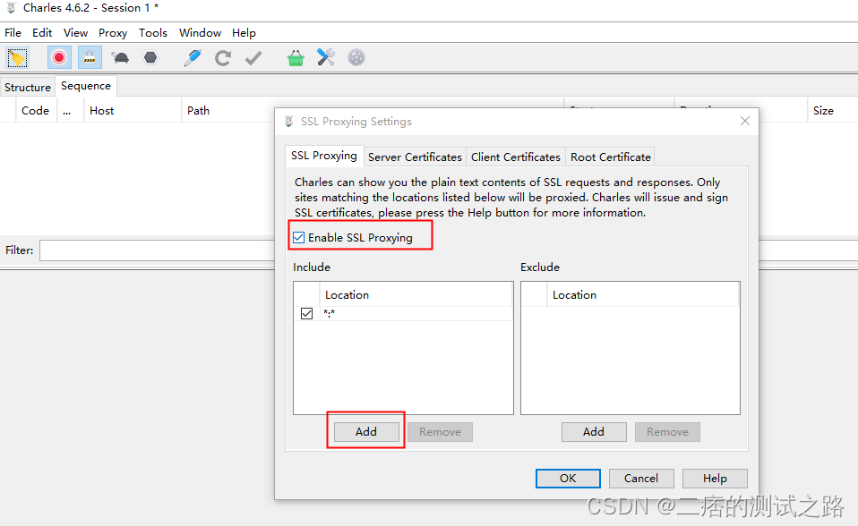The height and width of the screenshot is (526, 858).
Task: Open the View menu
Action: click(x=75, y=33)
